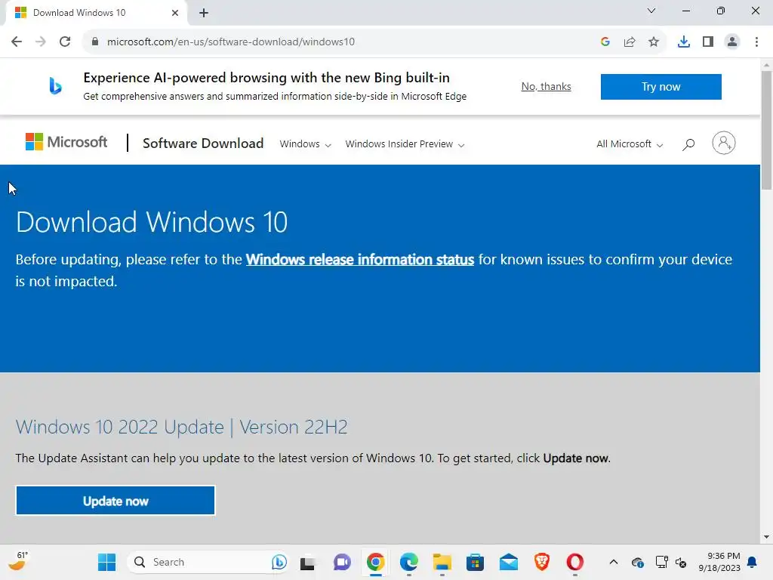Open the share page icon

pos(630,42)
